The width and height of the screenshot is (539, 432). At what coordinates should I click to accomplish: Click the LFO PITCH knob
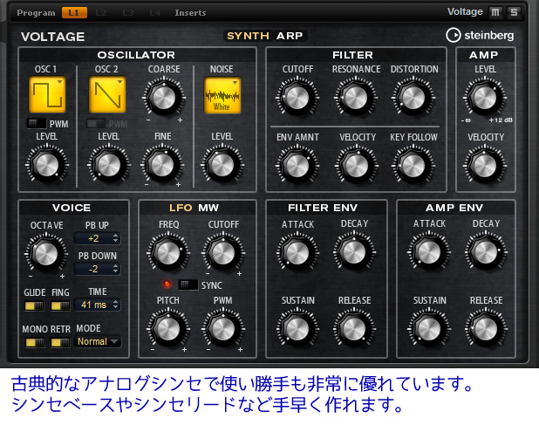pyautogui.click(x=168, y=328)
